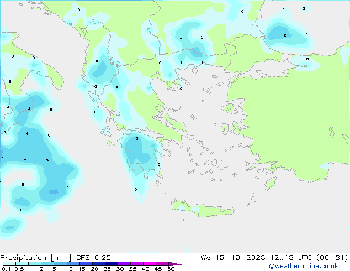350x271 pixels.
Task: Click the 25–30 mm dark navy swatch
Action: (112, 264)
